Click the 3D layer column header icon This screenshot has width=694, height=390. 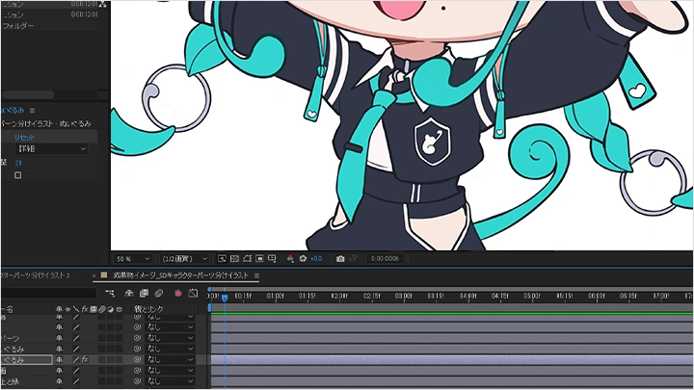pos(120,309)
